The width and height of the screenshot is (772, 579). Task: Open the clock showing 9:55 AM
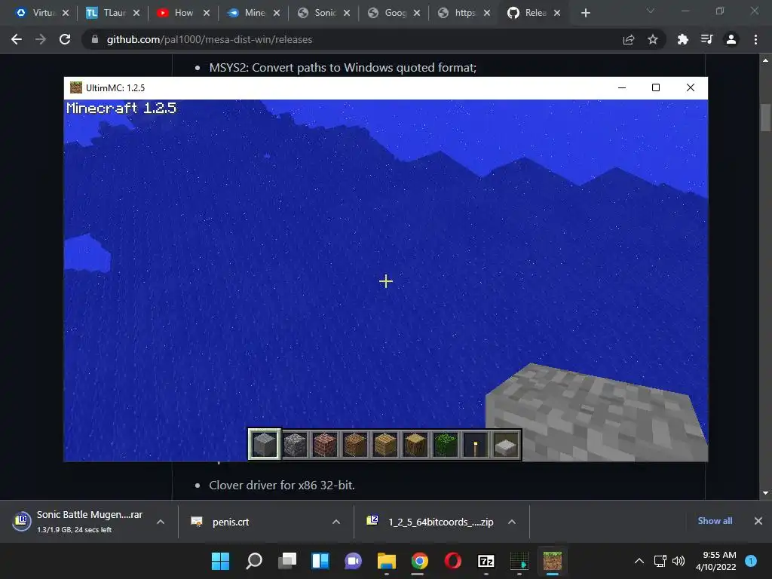pos(716,561)
